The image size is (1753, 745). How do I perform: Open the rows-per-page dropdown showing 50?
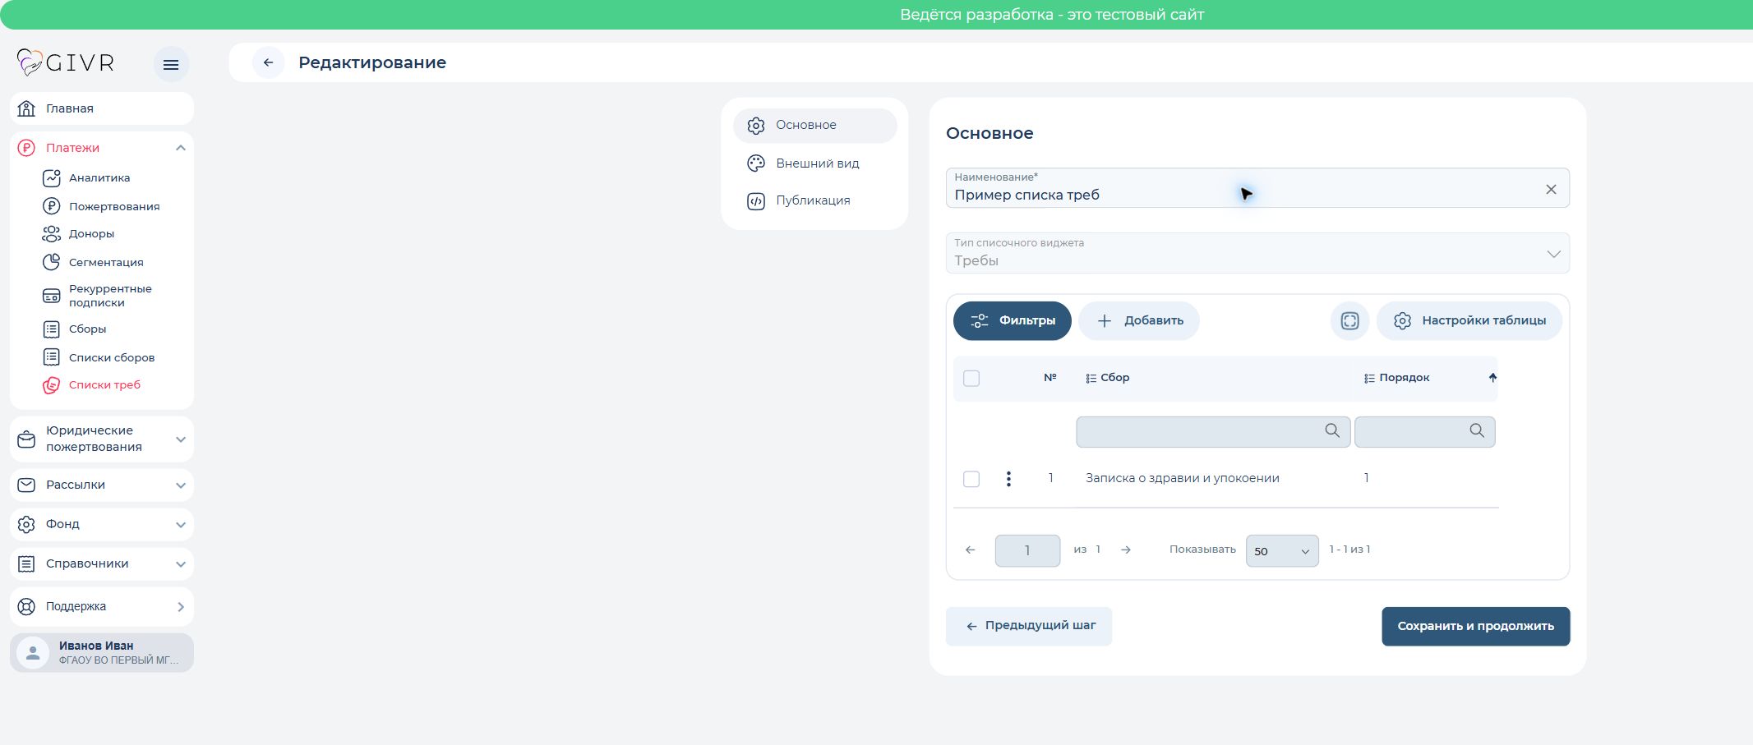(x=1282, y=551)
